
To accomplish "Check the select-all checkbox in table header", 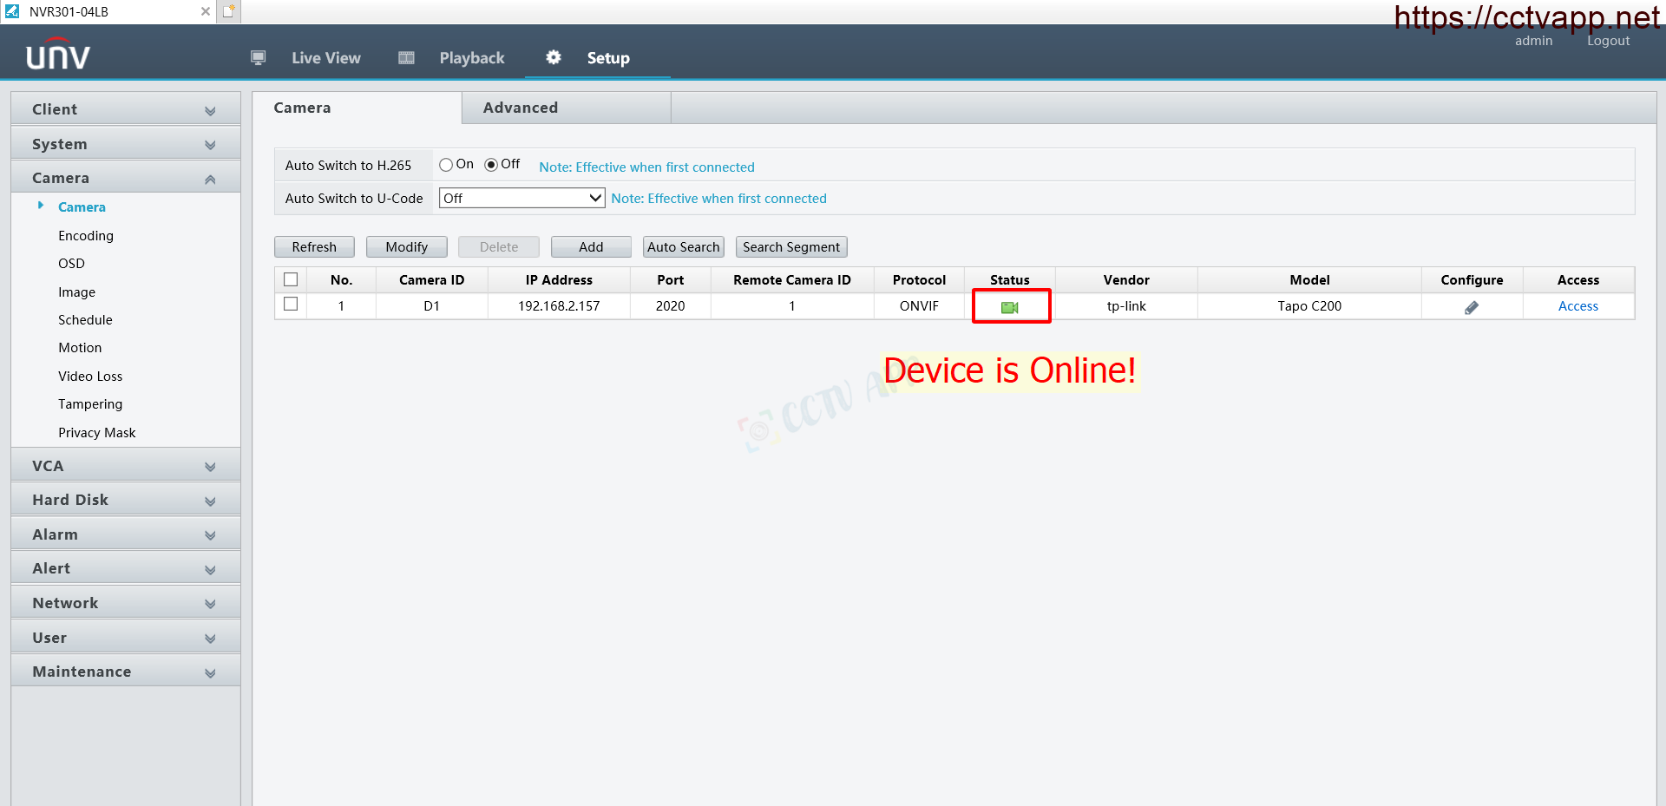I will (x=291, y=279).
